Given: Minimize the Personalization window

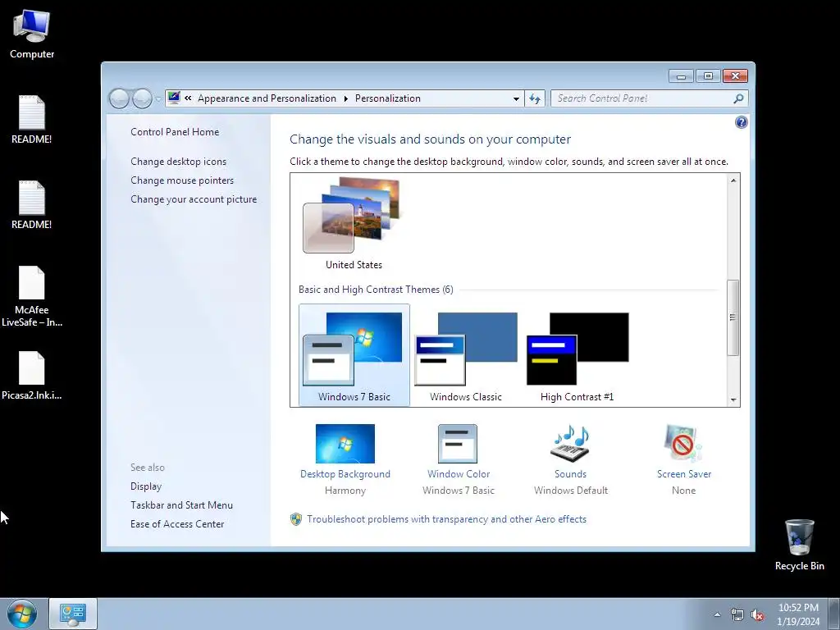Looking at the screenshot, I should coord(681,76).
